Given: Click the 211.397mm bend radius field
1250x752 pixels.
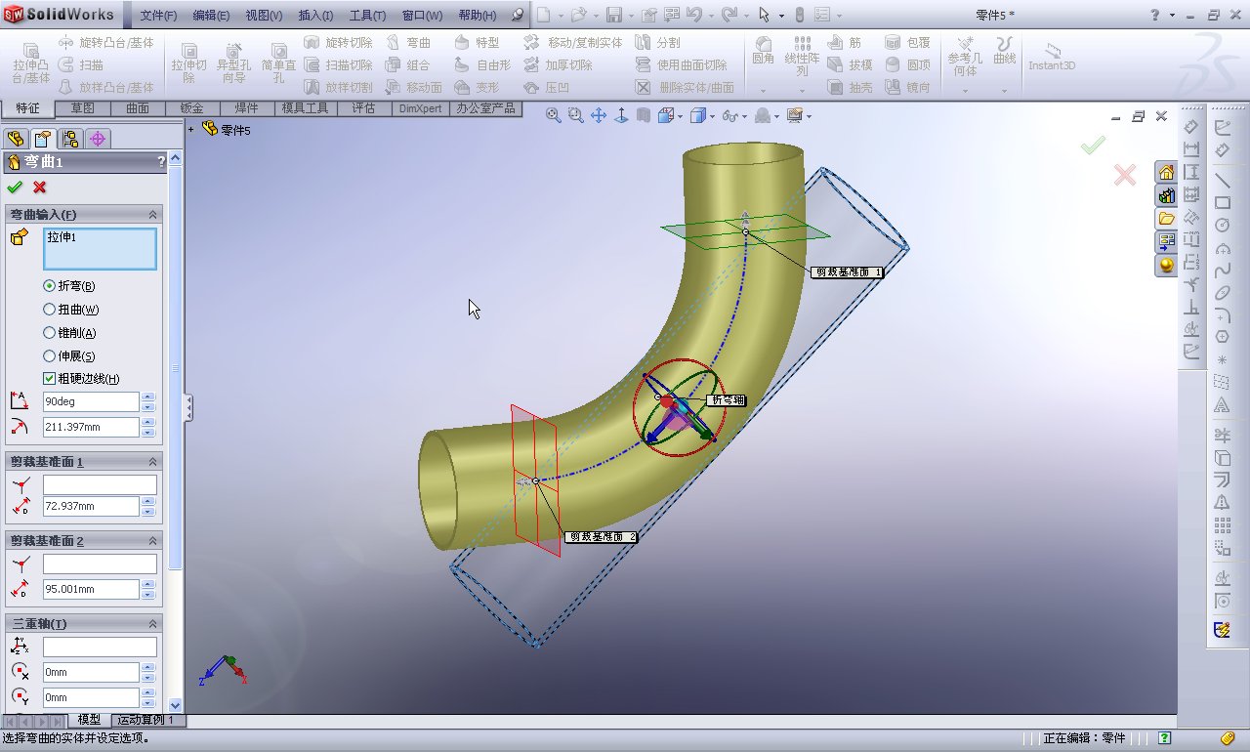Looking at the screenshot, I should point(91,427).
